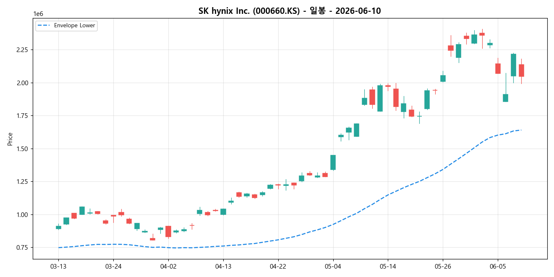554x277 pixels.
Task: Click the 1e6 axis scale notation
Action: [38, 14]
